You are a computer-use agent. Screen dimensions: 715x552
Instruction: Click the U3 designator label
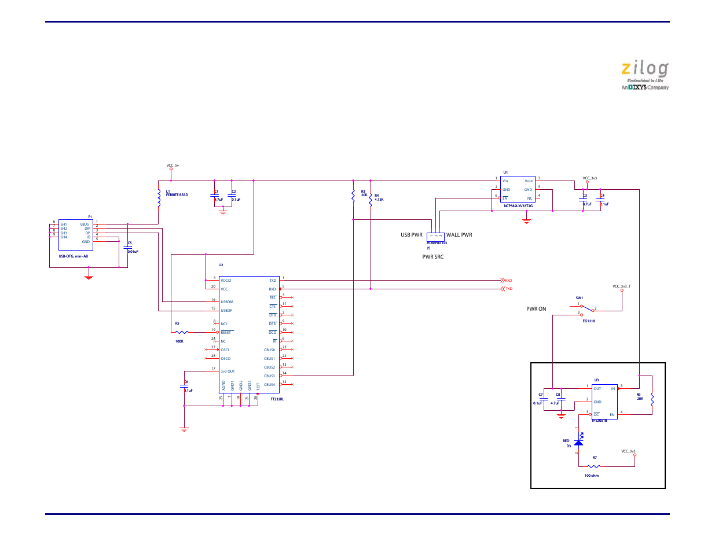click(596, 380)
